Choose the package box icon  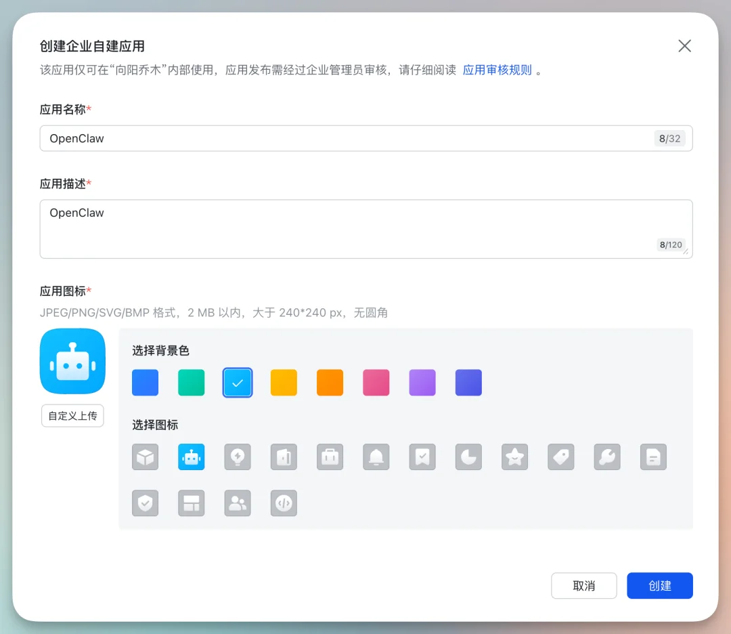145,457
